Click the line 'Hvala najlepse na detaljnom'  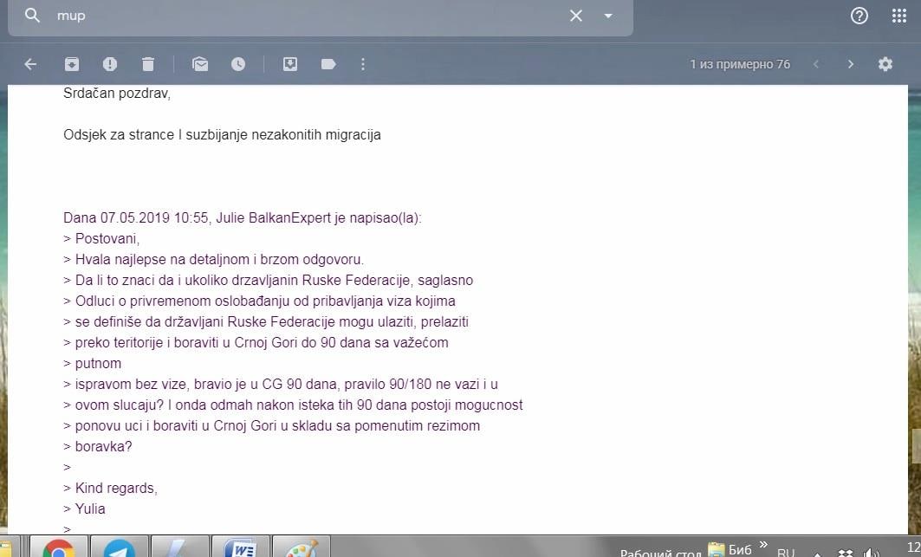coord(214,259)
